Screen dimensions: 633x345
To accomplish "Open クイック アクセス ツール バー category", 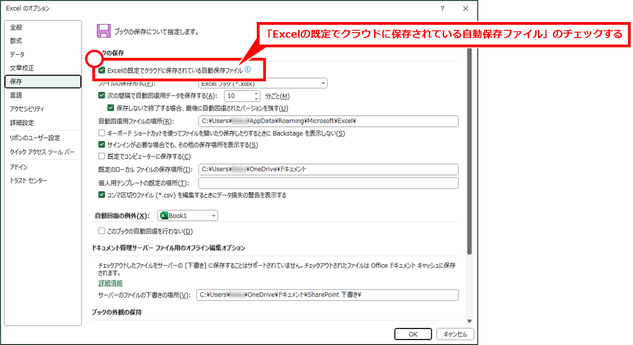I will tap(43, 152).
